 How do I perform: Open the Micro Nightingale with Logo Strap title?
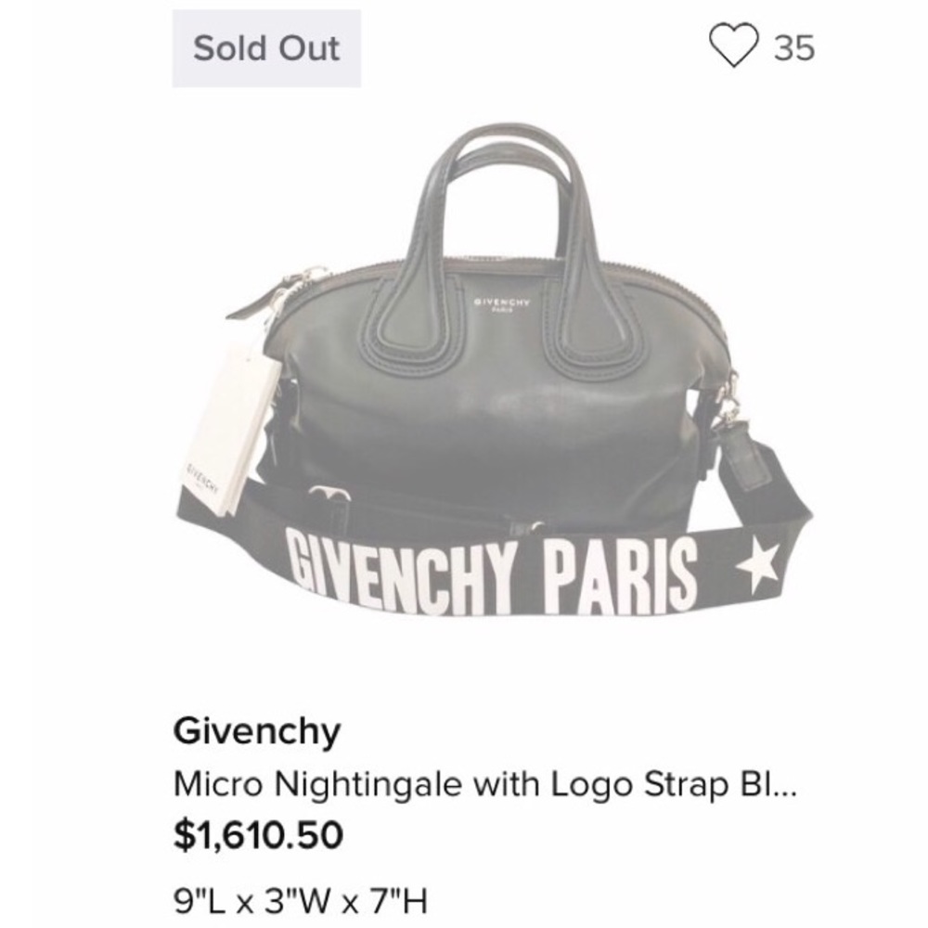[483, 785]
